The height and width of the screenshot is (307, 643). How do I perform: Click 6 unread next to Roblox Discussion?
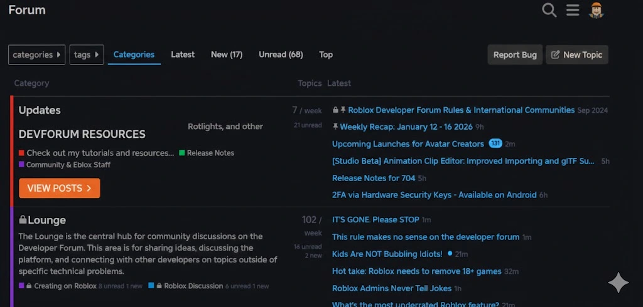tap(238, 286)
